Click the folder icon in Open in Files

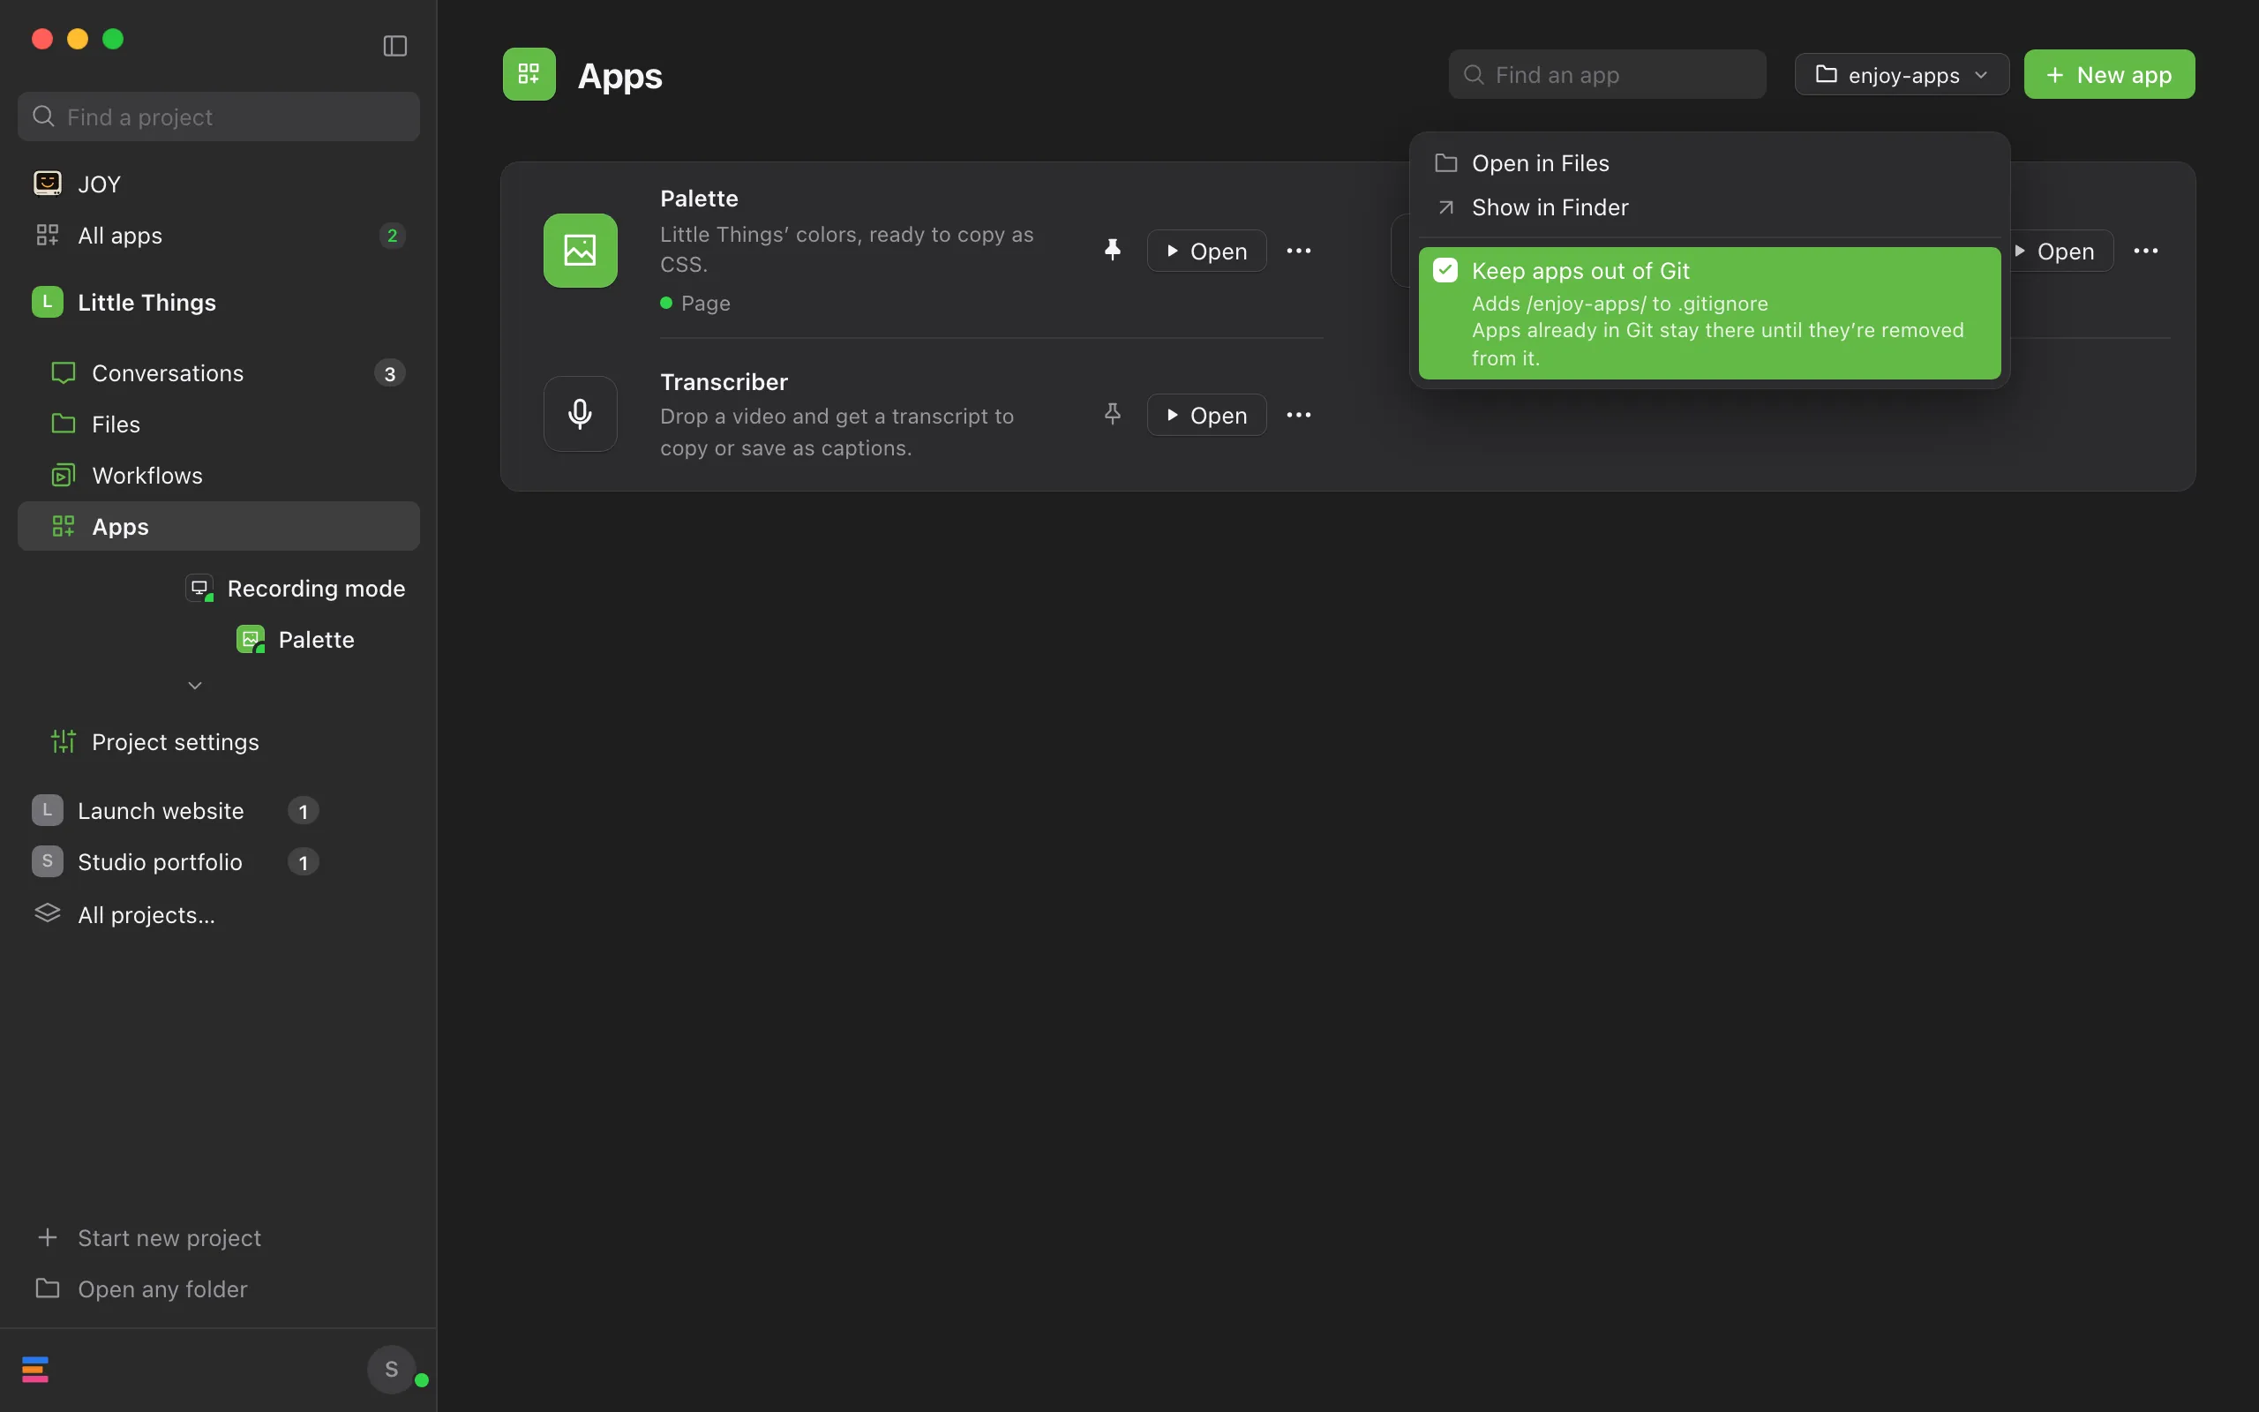[x=1446, y=162]
